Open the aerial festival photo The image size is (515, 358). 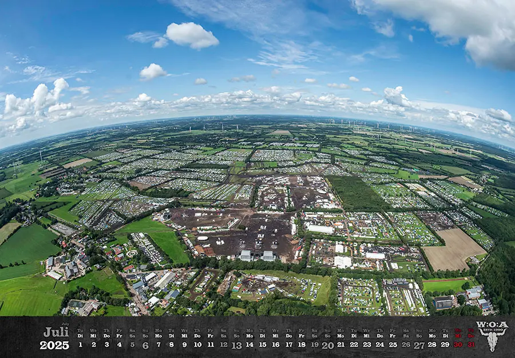[x=257, y=158]
